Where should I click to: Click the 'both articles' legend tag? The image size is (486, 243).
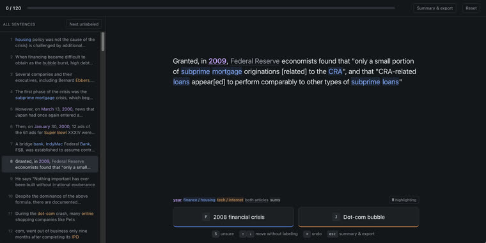256,200
